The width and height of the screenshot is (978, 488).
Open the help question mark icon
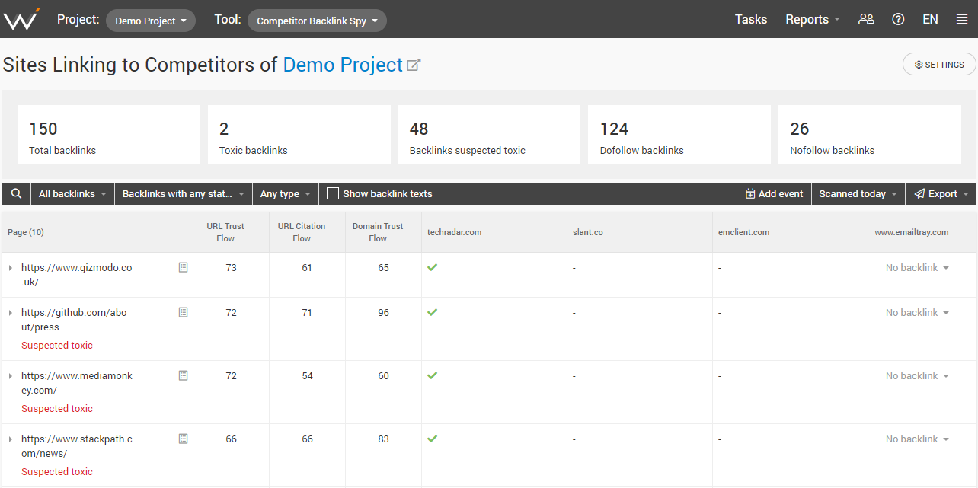[x=898, y=19]
